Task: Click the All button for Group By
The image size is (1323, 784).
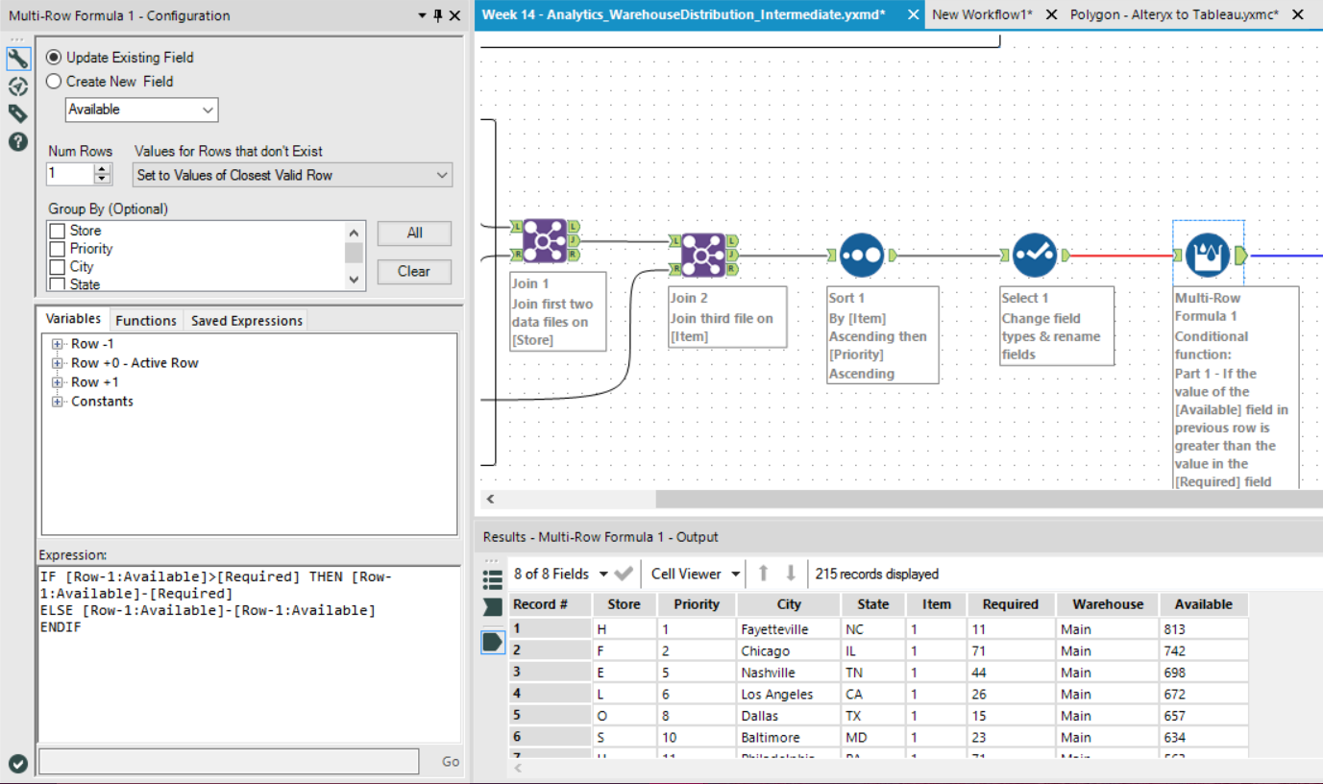Action: [414, 233]
